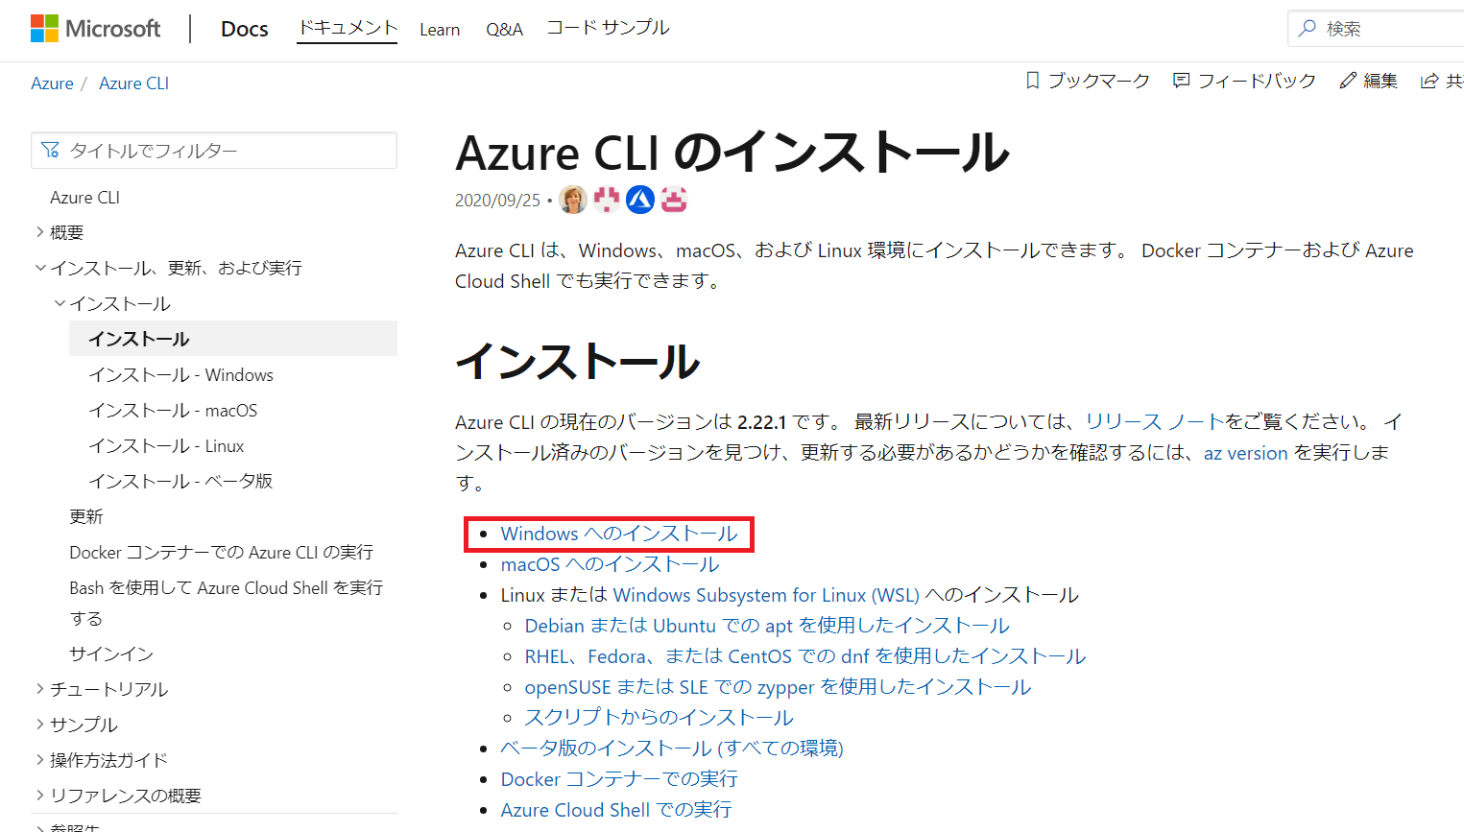Open the コード サンプル nav item
This screenshot has width=1464, height=832.
coord(609,28)
